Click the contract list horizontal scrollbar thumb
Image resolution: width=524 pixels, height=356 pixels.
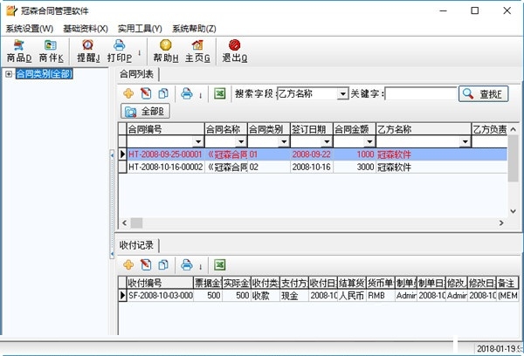tap(136, 222)
